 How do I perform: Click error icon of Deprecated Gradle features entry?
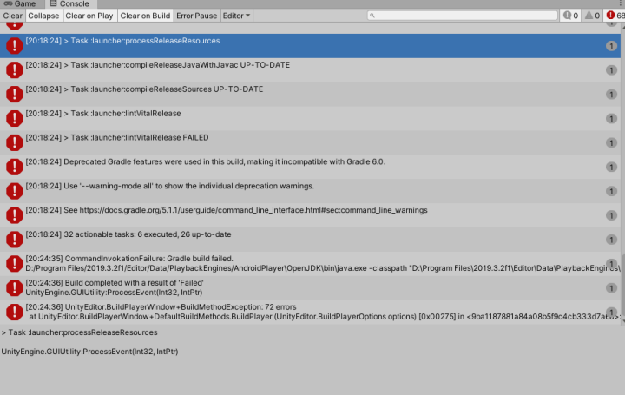click(x=14, y=167)
